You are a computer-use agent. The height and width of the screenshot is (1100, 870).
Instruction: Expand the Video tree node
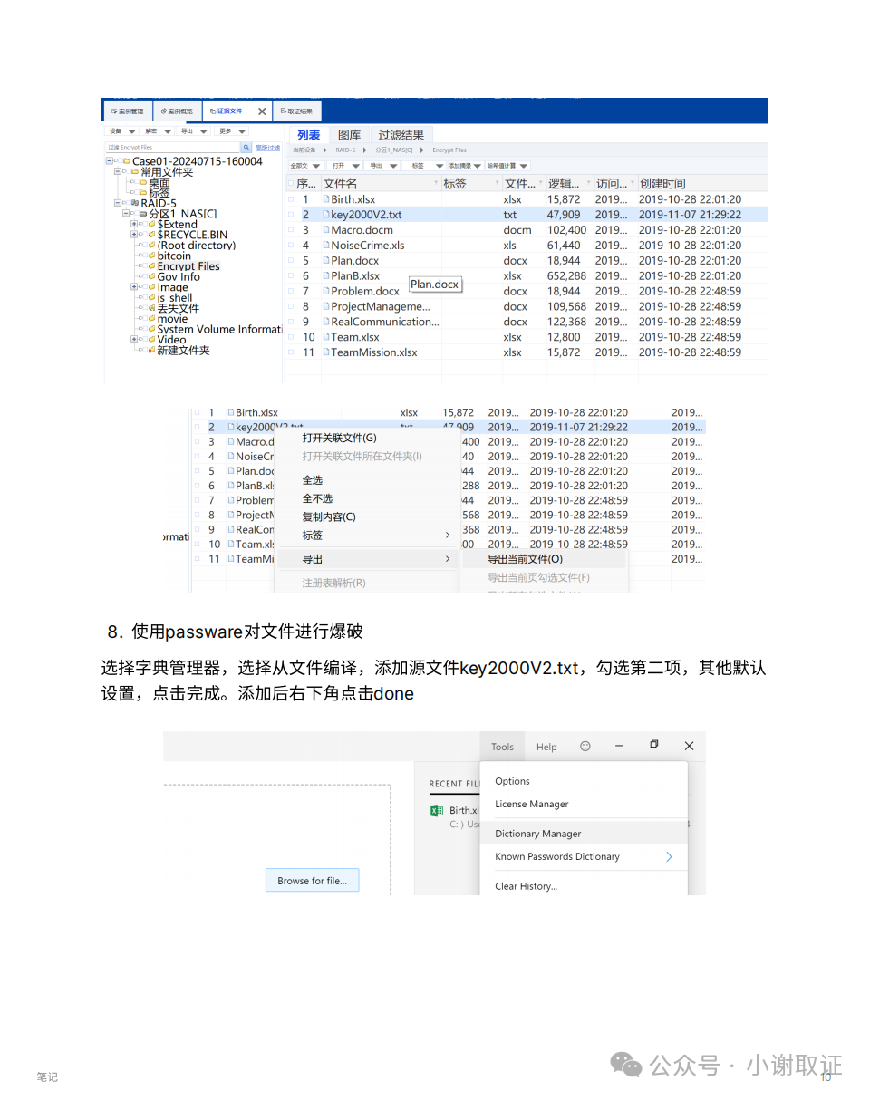click(x=134, y=340)
